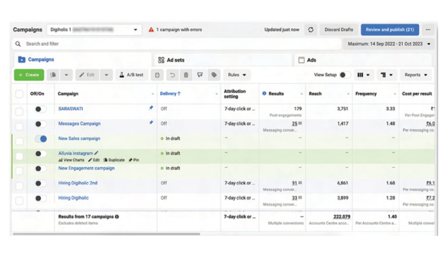448x259 pixels.
Task: Click the undo arrow icon
Action: [x=172, y=75]
